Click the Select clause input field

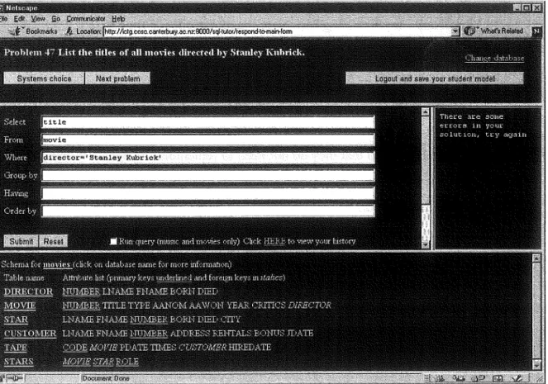pos(207,122)
